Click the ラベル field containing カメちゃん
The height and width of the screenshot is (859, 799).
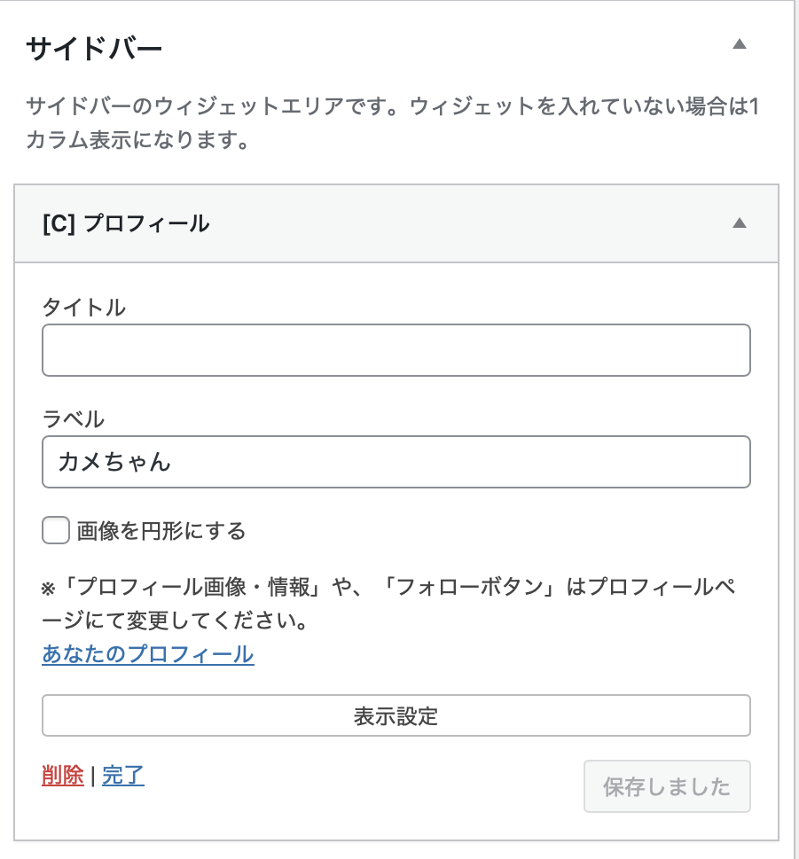tap(396, 462)
